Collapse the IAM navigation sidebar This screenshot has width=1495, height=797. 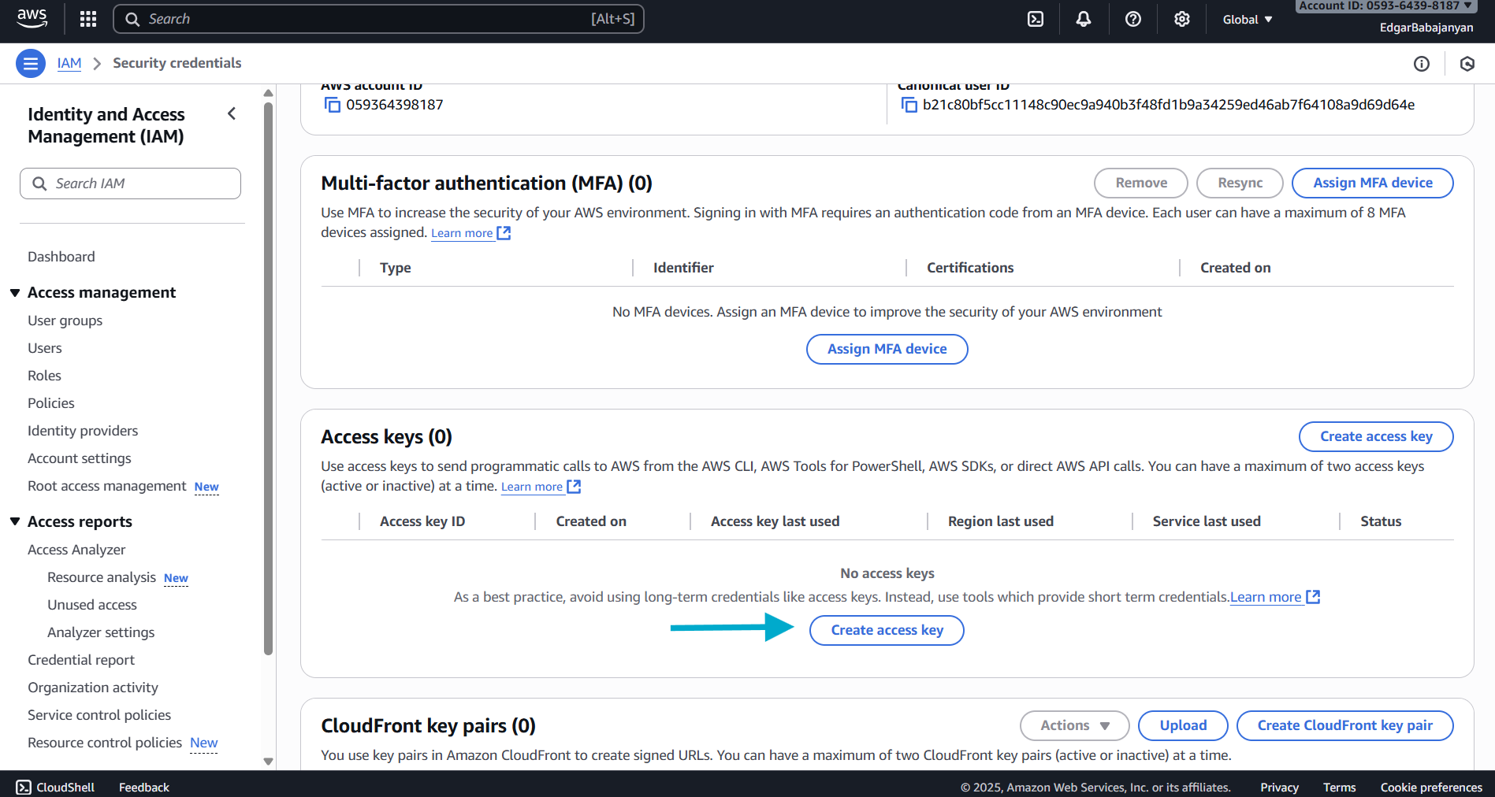click(231, 113)
